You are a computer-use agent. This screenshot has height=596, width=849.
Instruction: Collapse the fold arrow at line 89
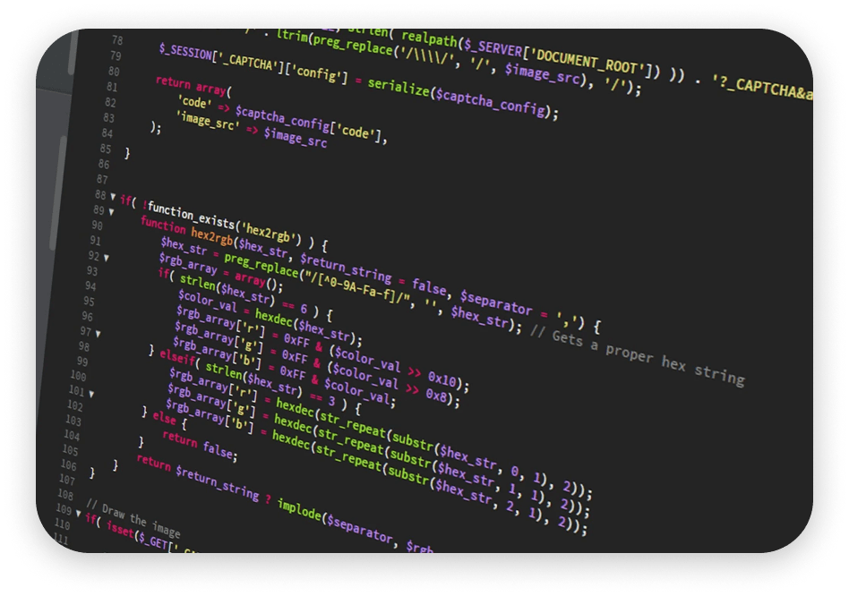pos(111,213)
